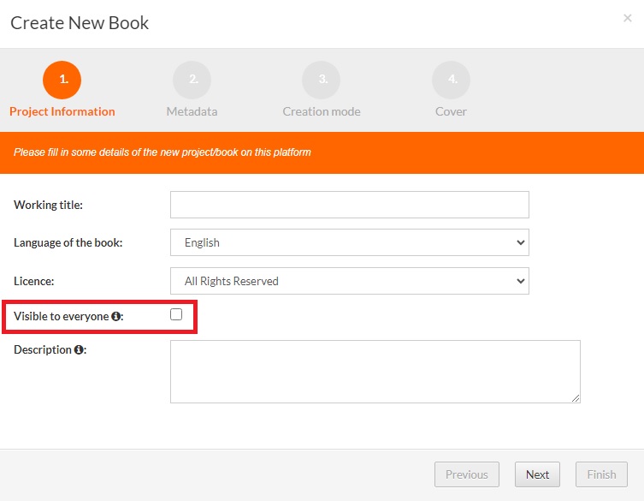Click the step 4 numbered circle

tap(451, 80)
